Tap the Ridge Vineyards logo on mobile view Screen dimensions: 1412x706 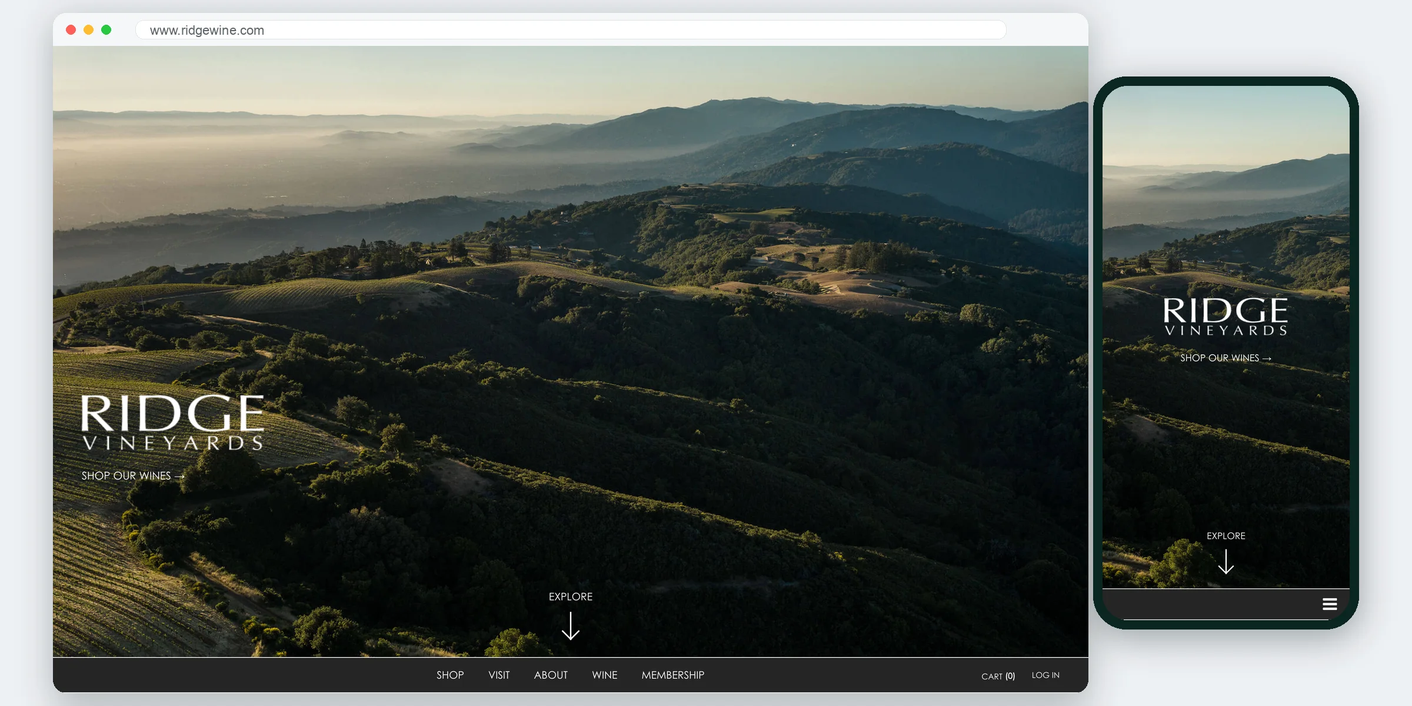[1226, 317]
